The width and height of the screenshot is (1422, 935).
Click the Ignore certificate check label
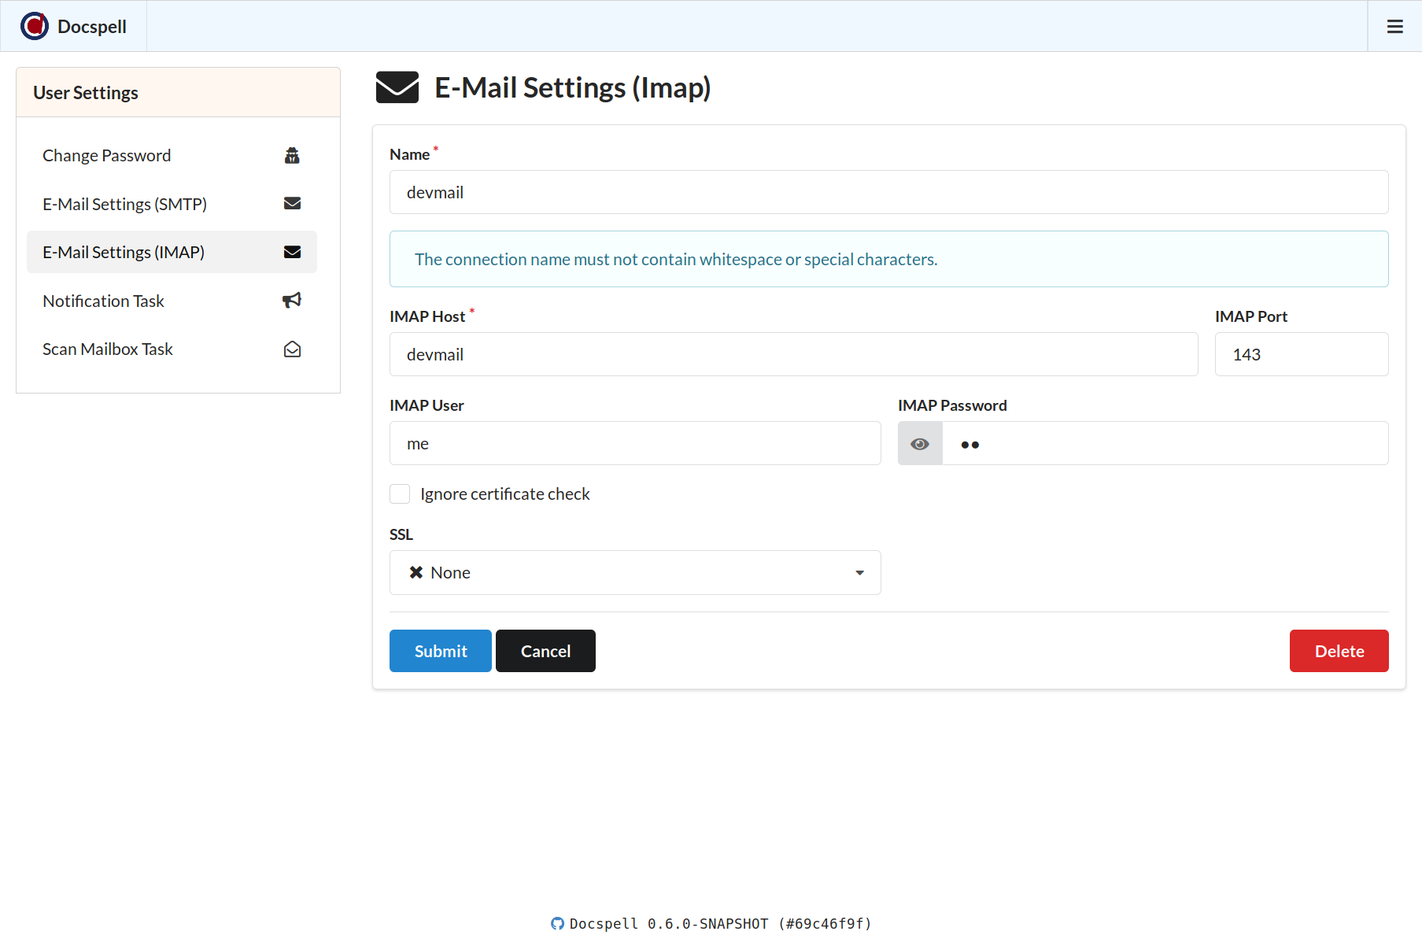click(504, 494)
